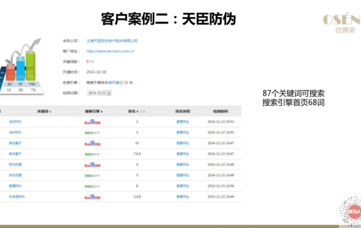
Task: Open 查看网址 for the rank 6 row
Action: point(183,165)
